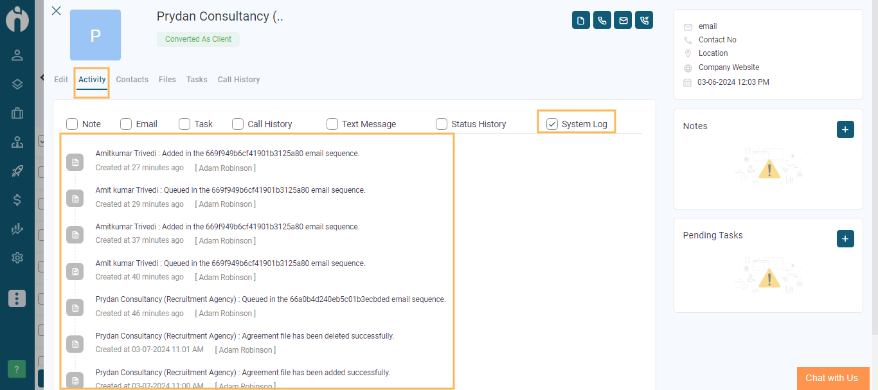Click the Chat with Us button

click(832, 378)
